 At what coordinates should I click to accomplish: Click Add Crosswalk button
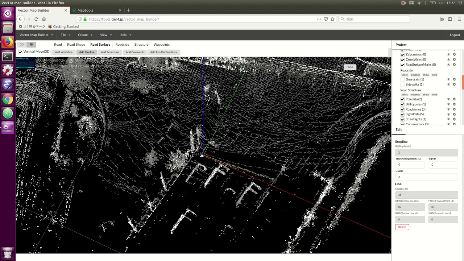point(135,52)
